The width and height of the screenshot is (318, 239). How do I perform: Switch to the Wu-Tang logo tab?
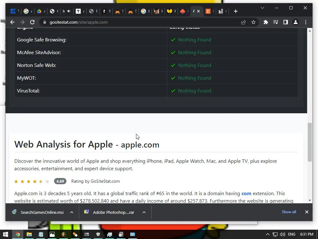171,12
